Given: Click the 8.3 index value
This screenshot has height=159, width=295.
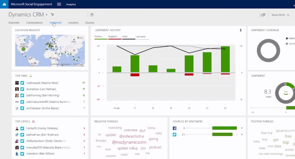Looking at the screenshot, I should click(268, 92).
